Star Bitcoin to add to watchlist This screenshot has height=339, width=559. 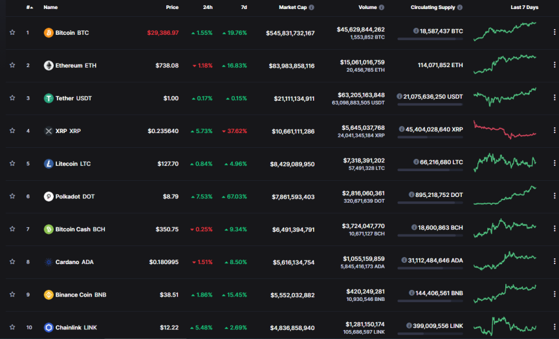click(12, 32)
